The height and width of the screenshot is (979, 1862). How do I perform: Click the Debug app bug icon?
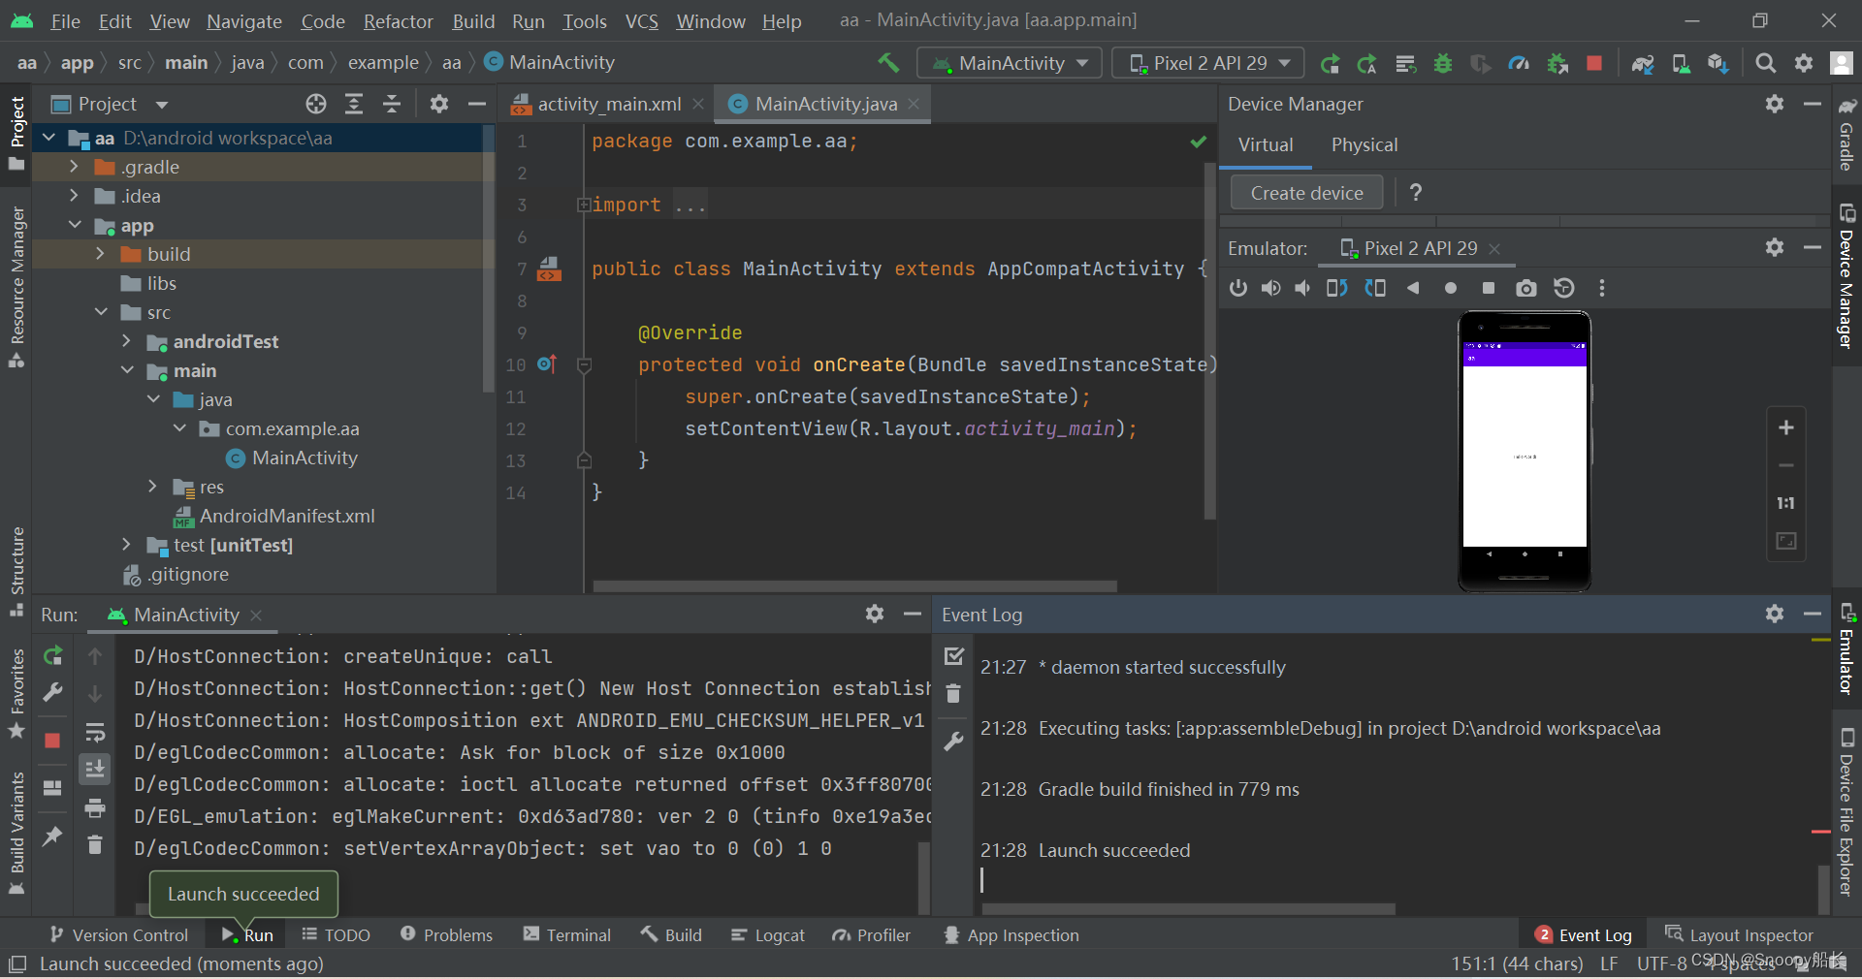pos(1443,64)
